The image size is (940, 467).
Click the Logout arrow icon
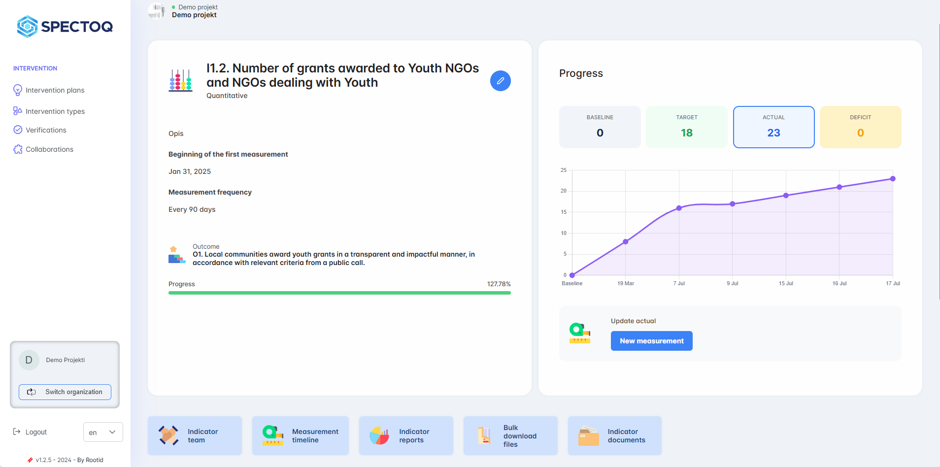coord(17,432)
